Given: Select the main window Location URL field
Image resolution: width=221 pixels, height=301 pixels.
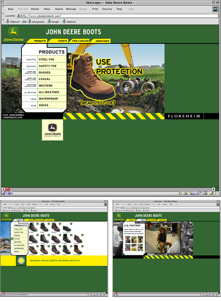Looking at the screenshot, I should tap(119, 16).
